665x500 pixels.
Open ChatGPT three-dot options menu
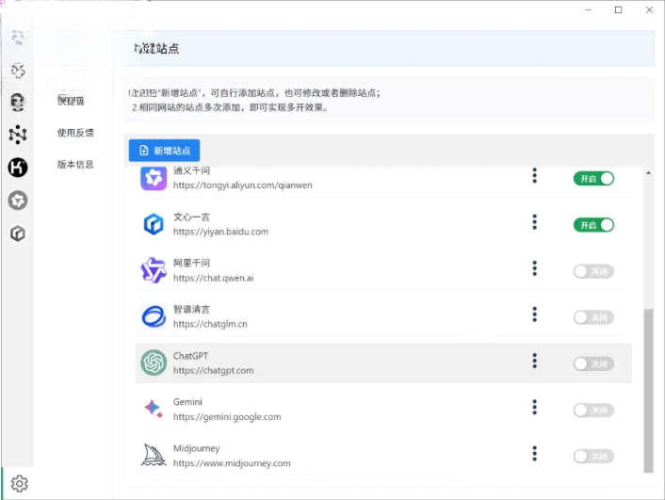tap(534, 361)
